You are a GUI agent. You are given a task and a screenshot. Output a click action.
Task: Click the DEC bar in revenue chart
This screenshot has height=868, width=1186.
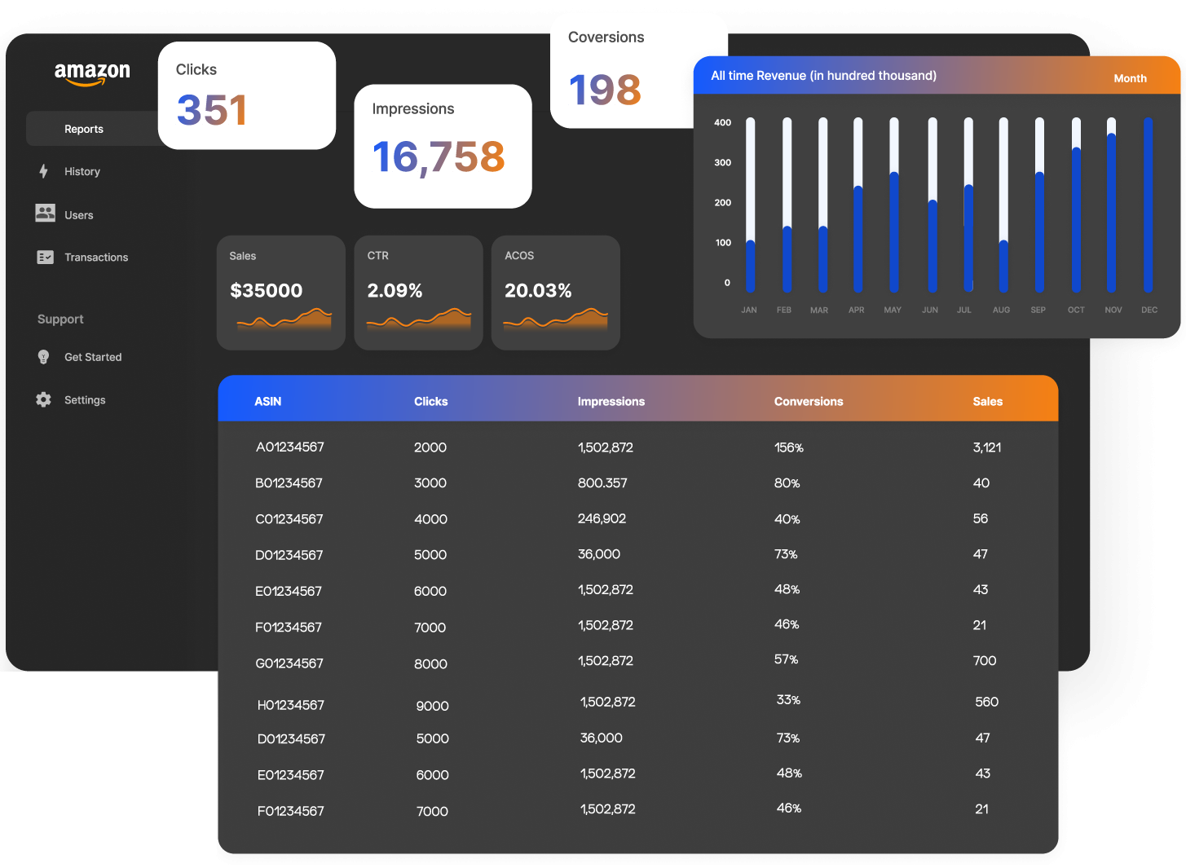click(1148, 205)
